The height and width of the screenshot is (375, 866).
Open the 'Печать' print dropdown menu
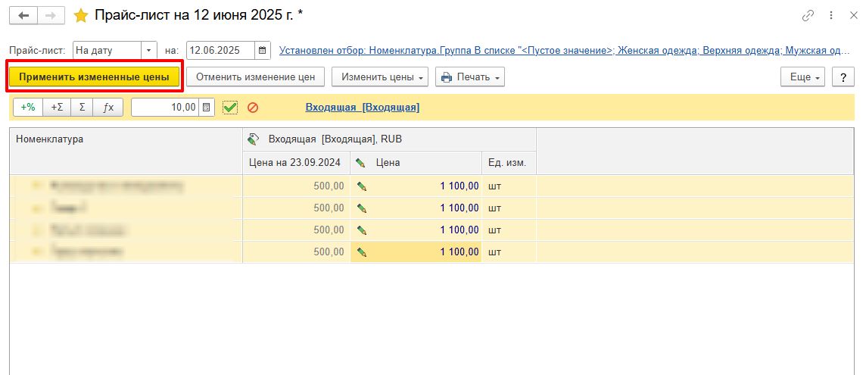pos(469,77)
